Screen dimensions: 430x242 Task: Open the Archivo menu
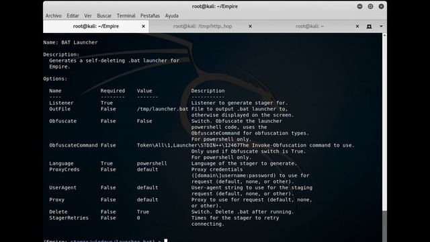[54, 15]
